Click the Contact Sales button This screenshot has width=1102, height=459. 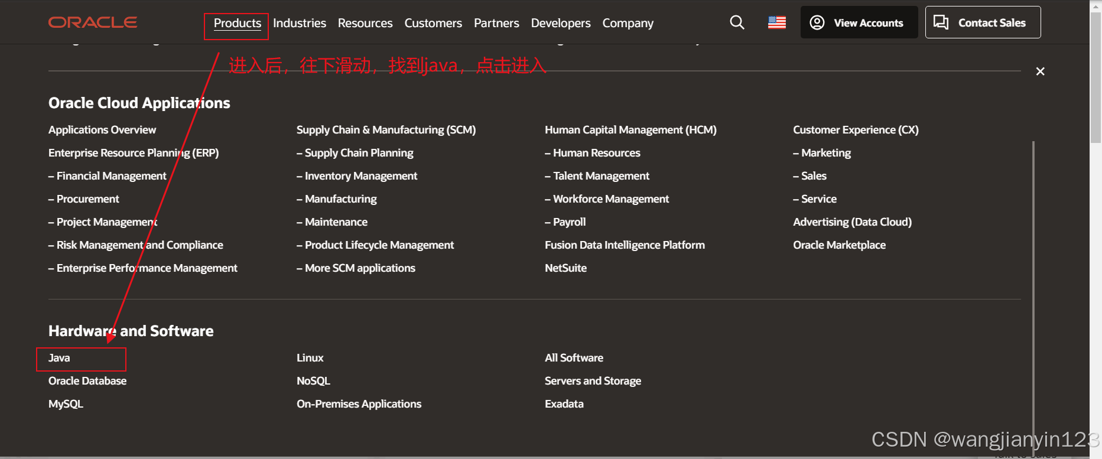point(983,22)
